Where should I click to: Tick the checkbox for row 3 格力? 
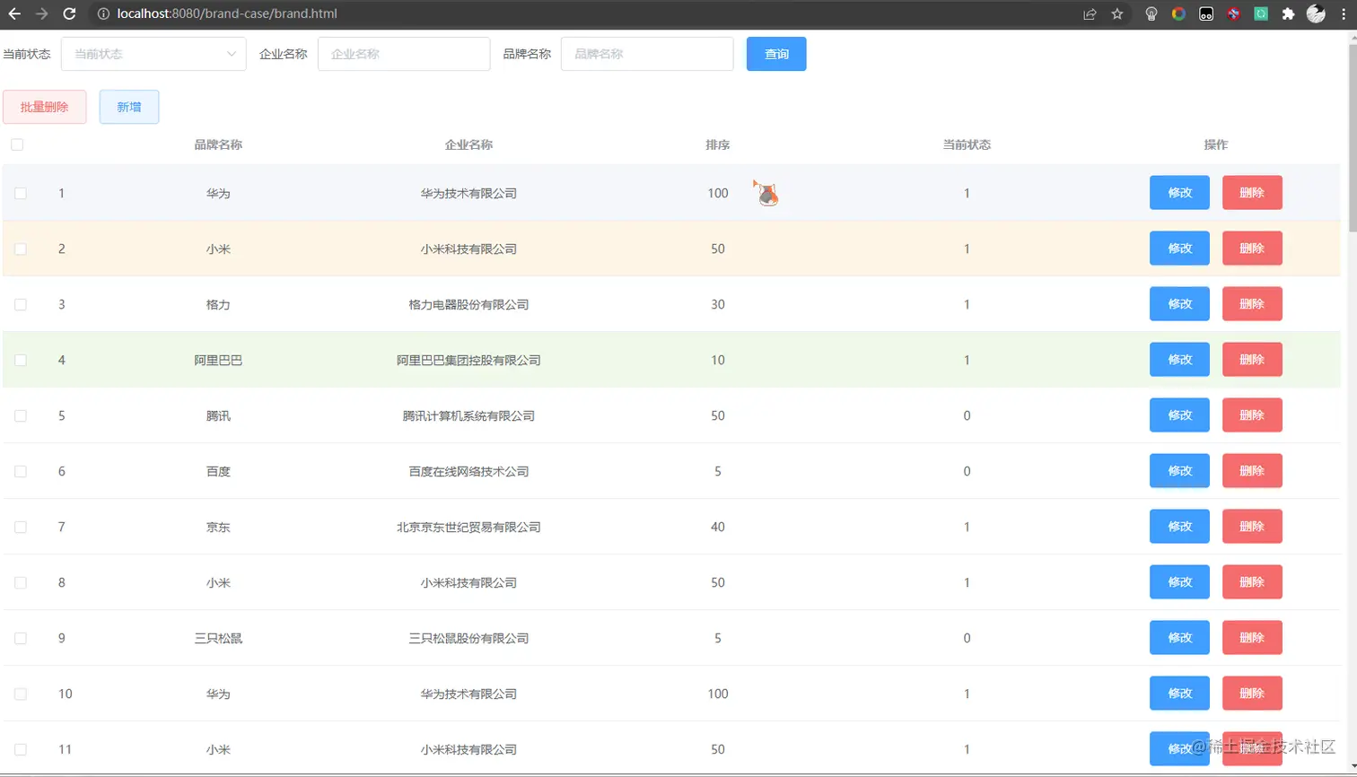pyautogui.click(x=21, y=304)
